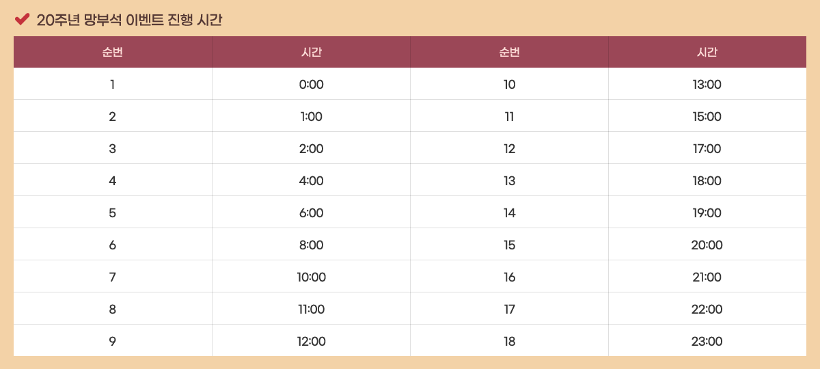Click order number 9 cell
Image resolution: width=820 pixels, height=369 pixels.
click(x=112, y=342)
